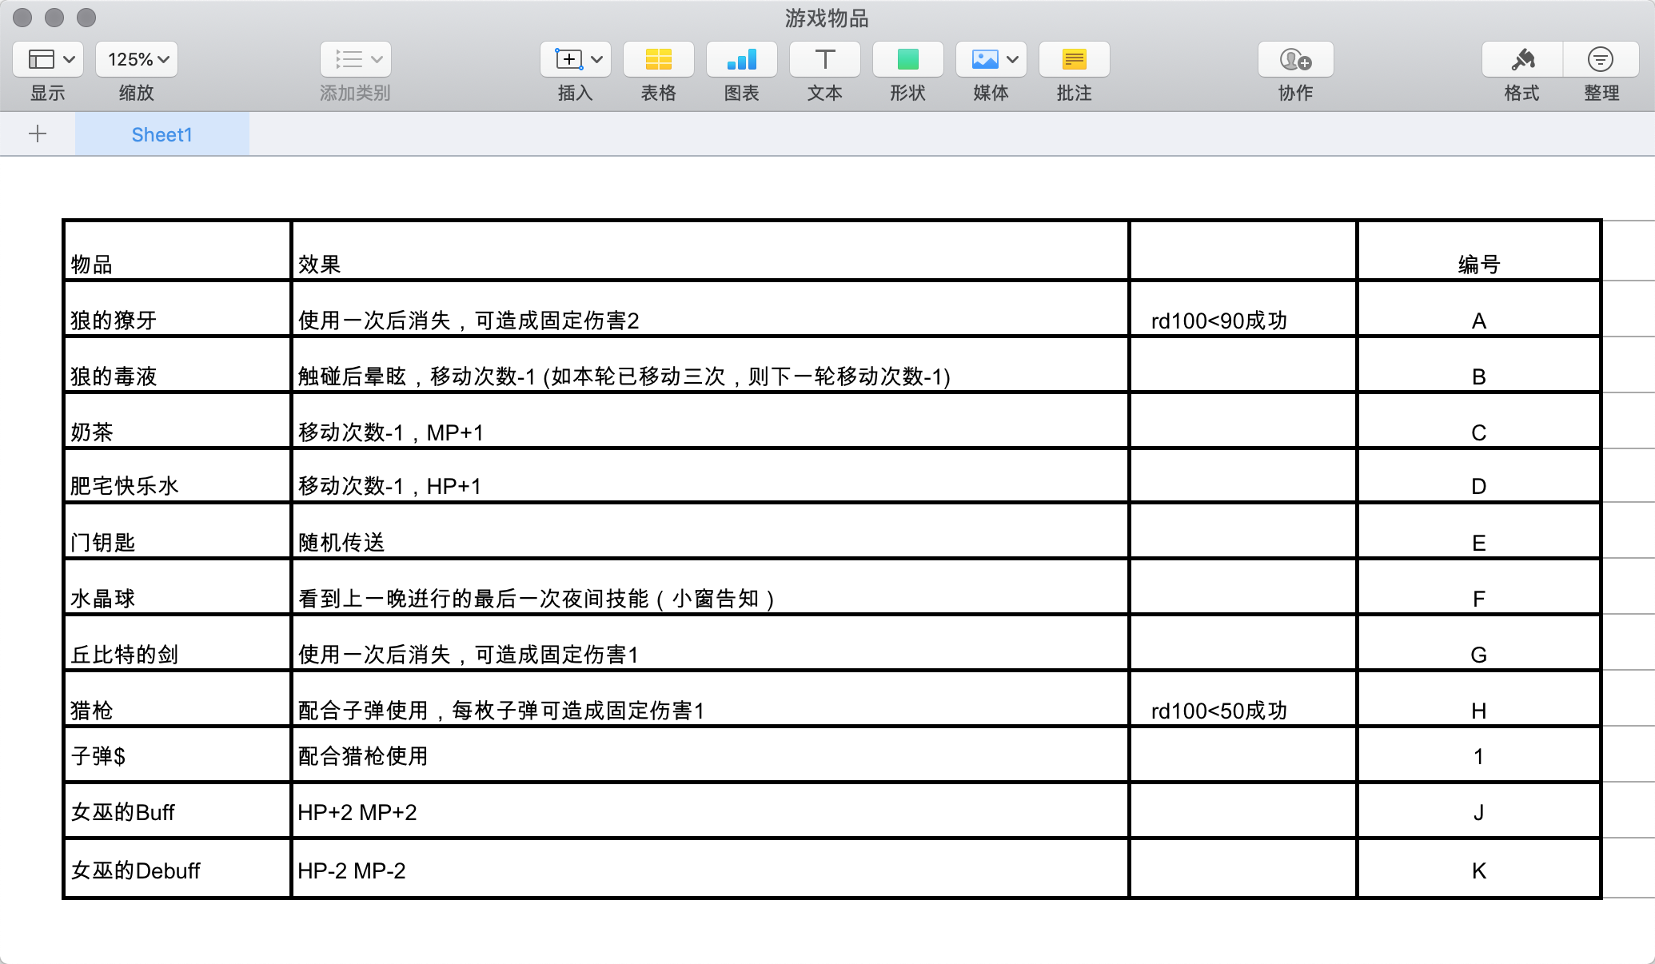The width and height of the screenshot is (1655, 964).
Task: Select the 猎枪 cell
Action: [177, 699]
